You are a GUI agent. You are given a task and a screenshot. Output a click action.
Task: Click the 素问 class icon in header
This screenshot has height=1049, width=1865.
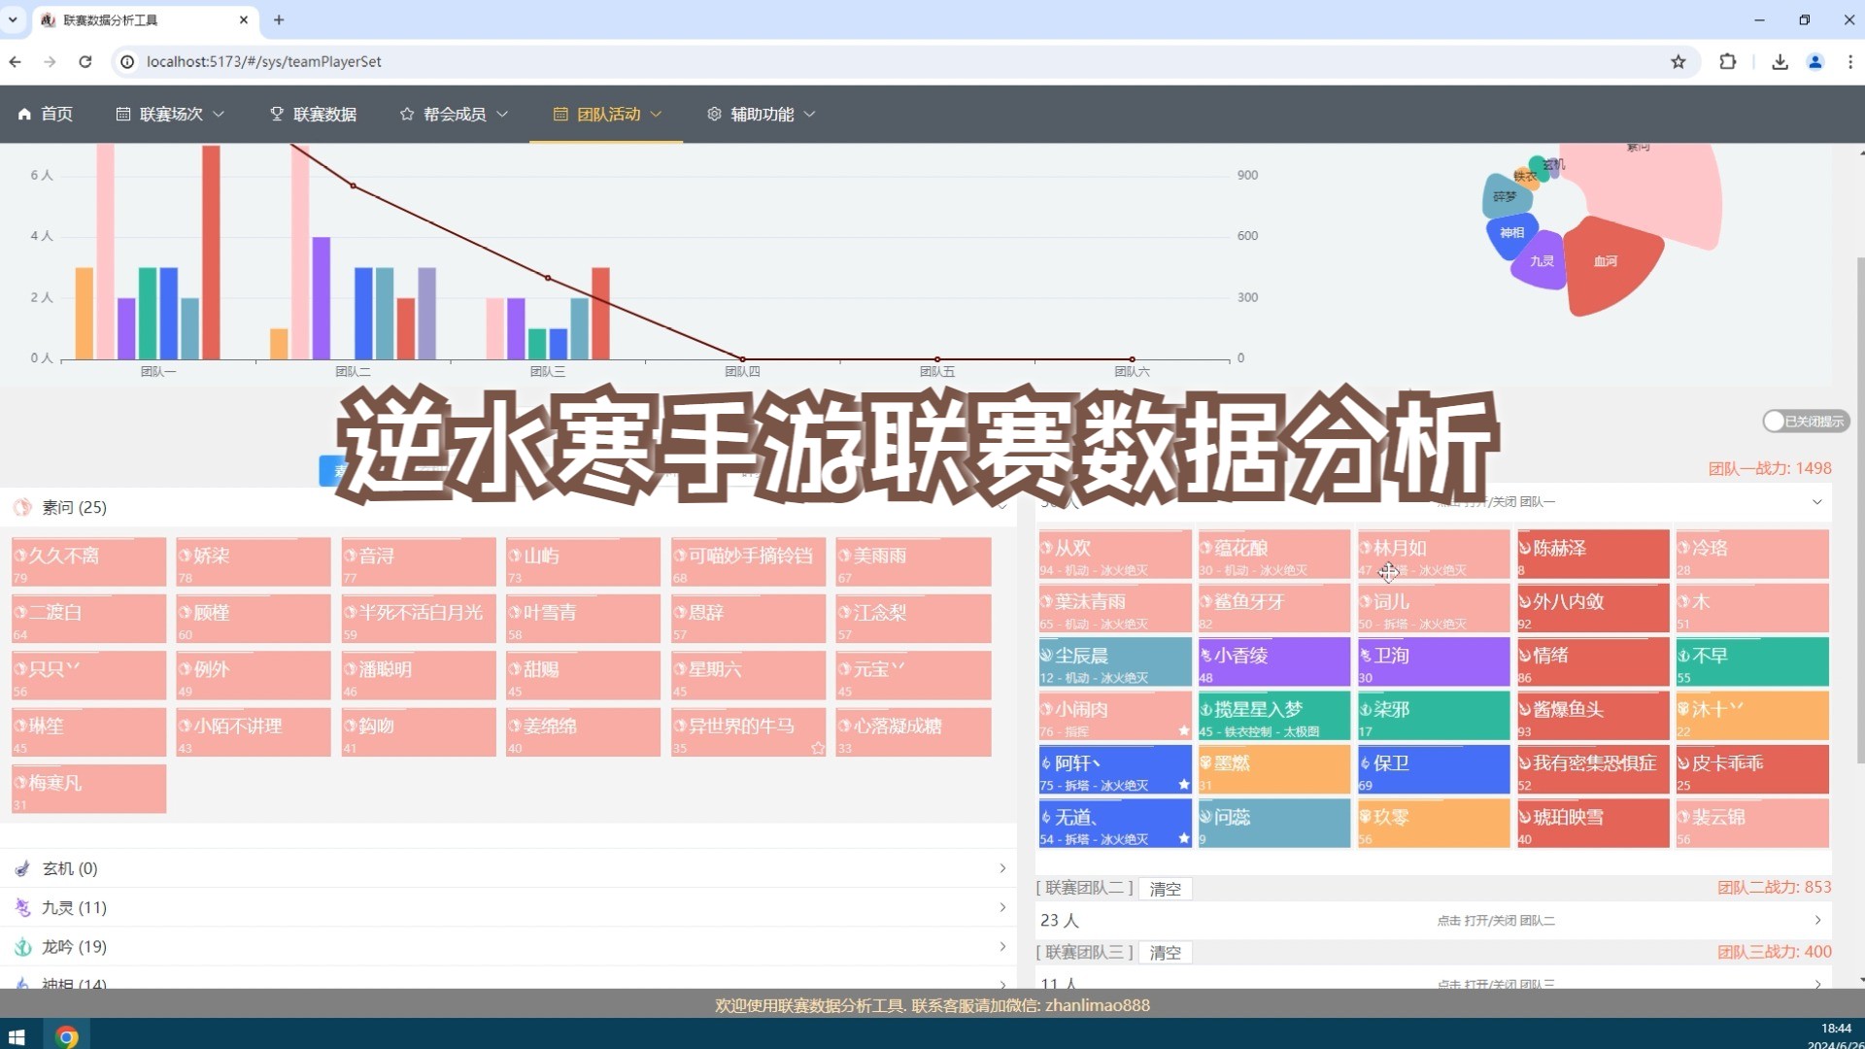tap(22, 507)
